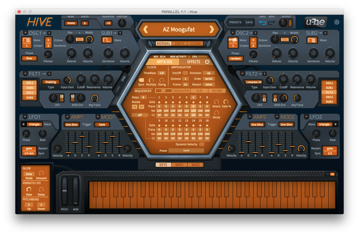Set sequencer mode to PLAY
Image resolution: width=359 pixels, height=236 pixels.
tap(199, 91)
